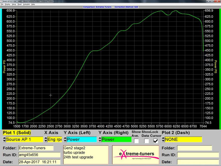Click the spinner arrows beside Eng rpm
Image resolution: width=221 pixels, height=166 pixels.
(45, 140)
